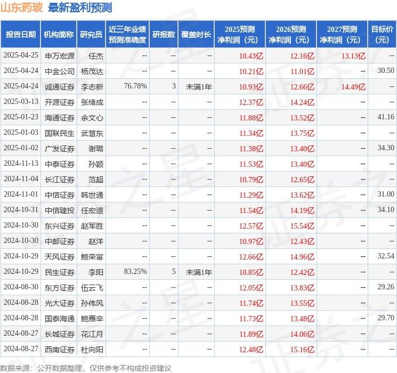The width and height of the screenshot is (397, 373).
Task: Click institution 天风证券
Action: [60, 256]
